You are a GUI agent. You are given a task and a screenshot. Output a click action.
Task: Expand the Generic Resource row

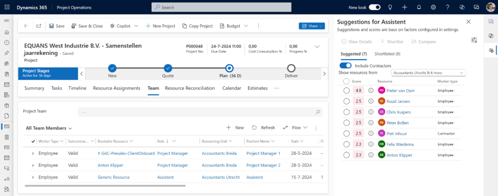pyautogui.click(x=33, y=177)
